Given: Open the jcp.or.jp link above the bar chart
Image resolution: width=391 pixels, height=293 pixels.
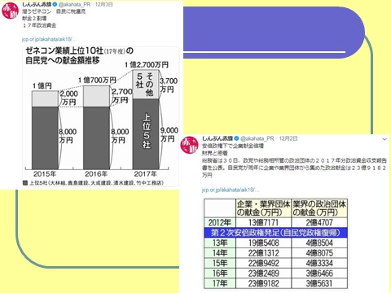Looking at the screenshot, I should [x=49, y=39].
